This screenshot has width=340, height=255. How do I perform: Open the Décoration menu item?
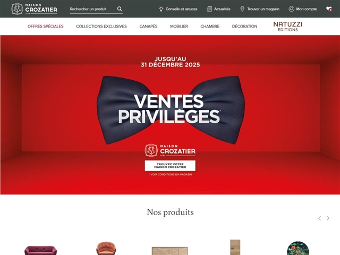coord(244,26)
